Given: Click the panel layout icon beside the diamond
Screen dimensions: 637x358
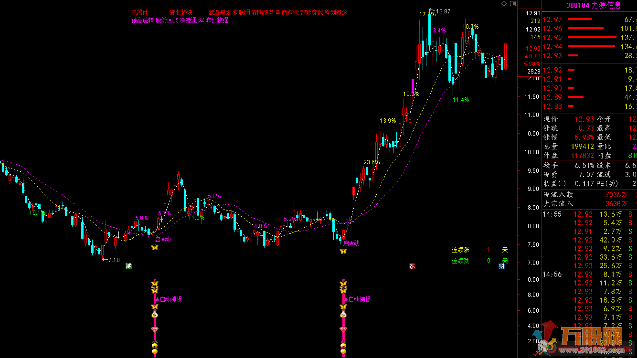Looking at the screenshot, I should 512,4.
